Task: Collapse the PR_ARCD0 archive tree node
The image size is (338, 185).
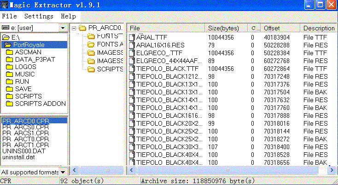Action: [x=74, y=28]
